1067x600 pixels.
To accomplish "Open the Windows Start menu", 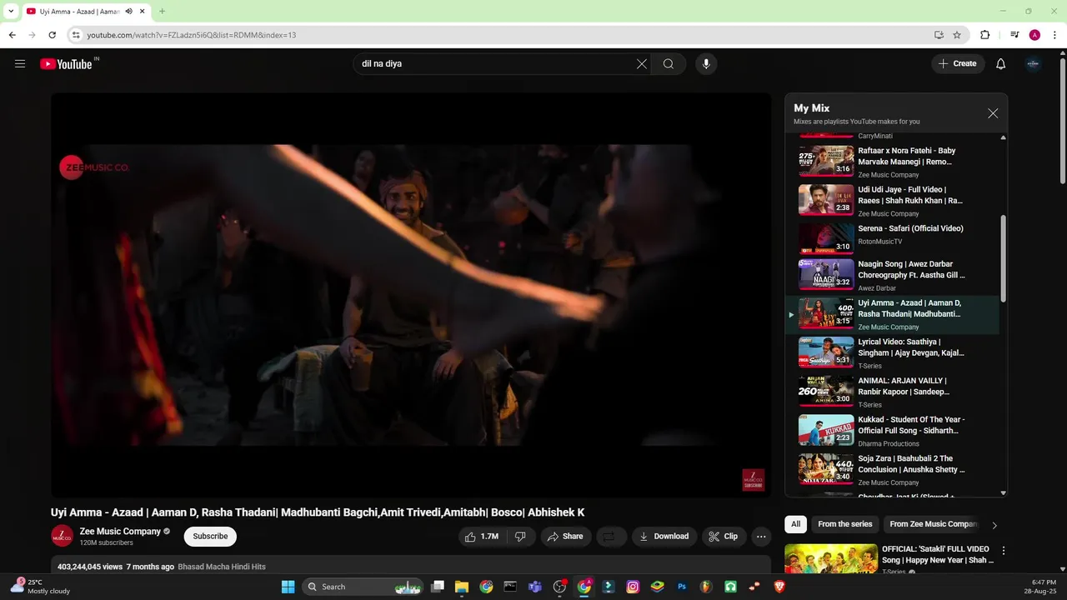I will (288, 587).
